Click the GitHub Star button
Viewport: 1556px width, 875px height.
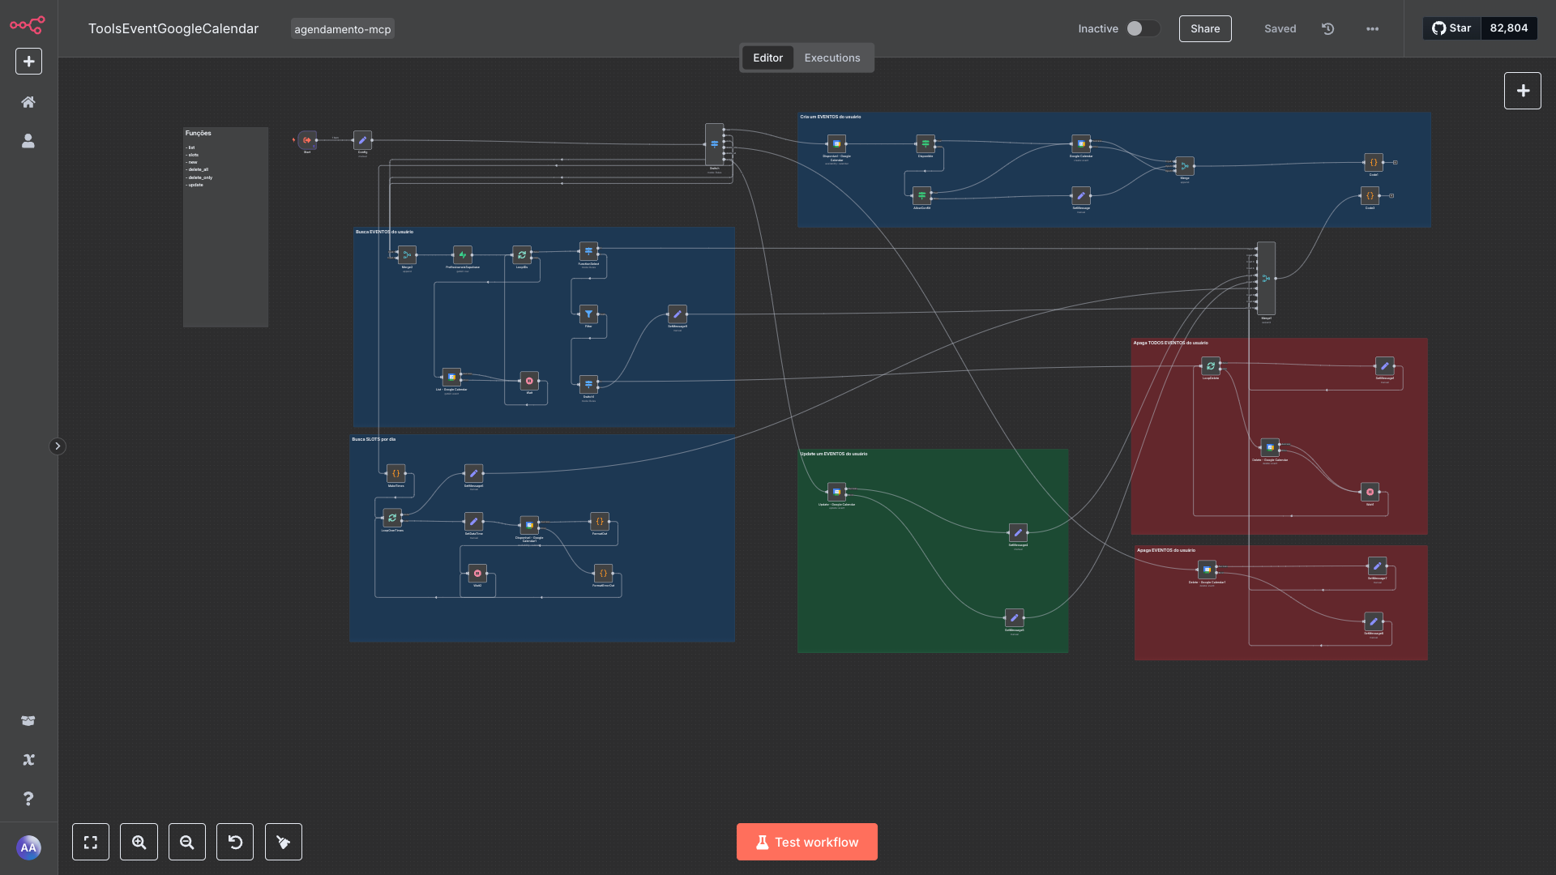click(x=1451, y=28)
